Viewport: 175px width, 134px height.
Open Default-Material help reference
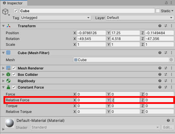tap(168, 120)
